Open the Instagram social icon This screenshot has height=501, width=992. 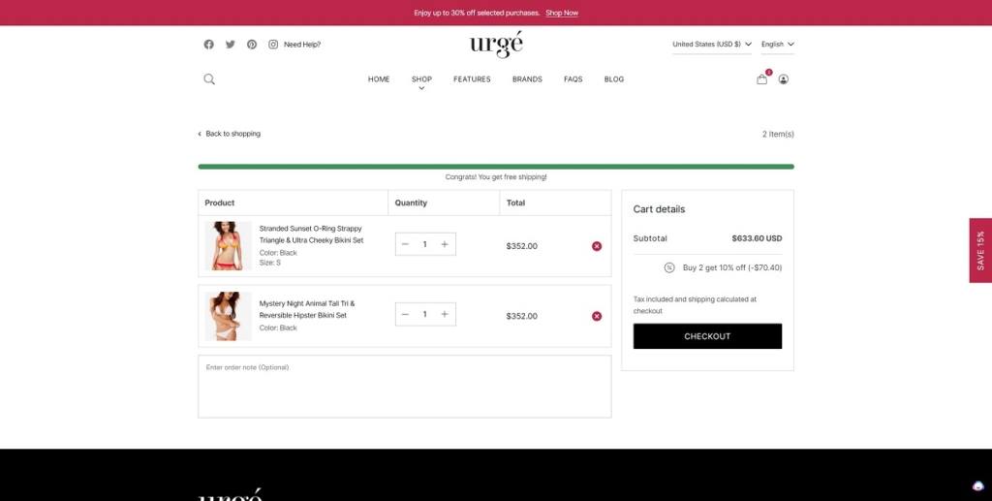coord(273,45)
